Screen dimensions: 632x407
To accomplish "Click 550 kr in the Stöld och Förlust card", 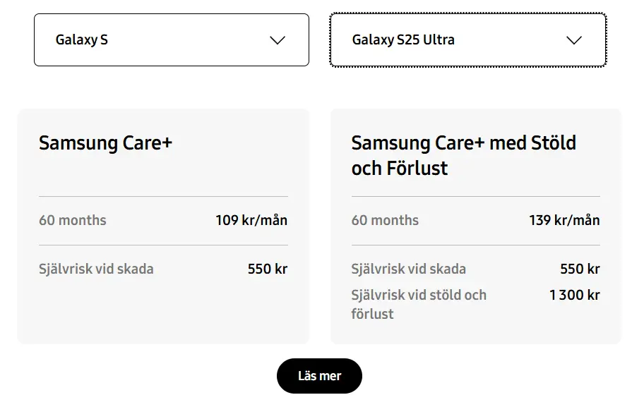I will coord(580,269).
